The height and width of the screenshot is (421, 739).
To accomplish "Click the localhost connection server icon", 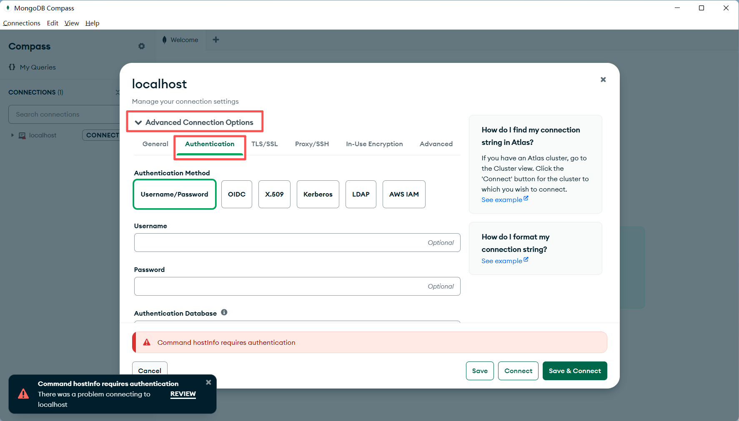I will pyautogui.click(x=22, y=135).
